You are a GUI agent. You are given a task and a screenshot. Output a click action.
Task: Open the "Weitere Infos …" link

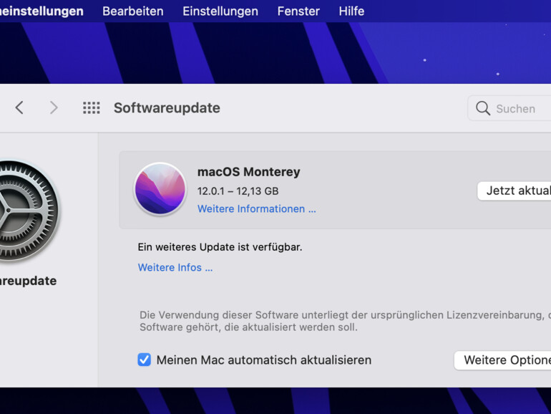click(x=175, y=267)
